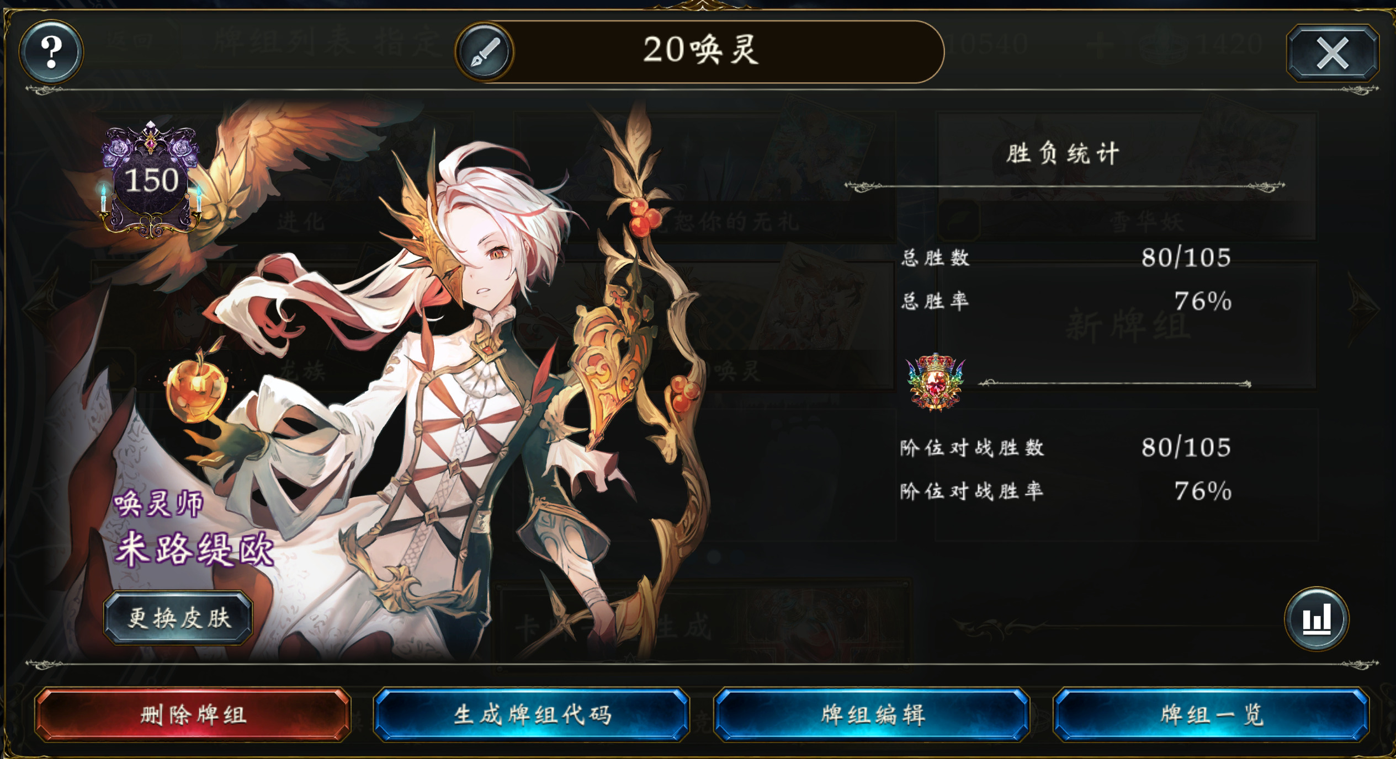Click the 更换皮肤 button
This screenshot has height=759, width=1396.
[178, 618]
